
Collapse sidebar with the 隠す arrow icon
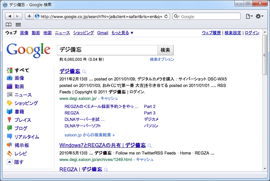click(9, 162)
